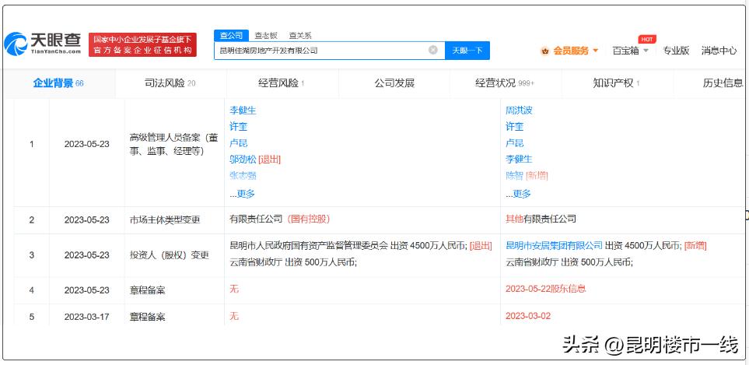Open 张志强 in the before-change column
Image resolution: width=749 pixels, height=365 pixels.
coord(243,175)
